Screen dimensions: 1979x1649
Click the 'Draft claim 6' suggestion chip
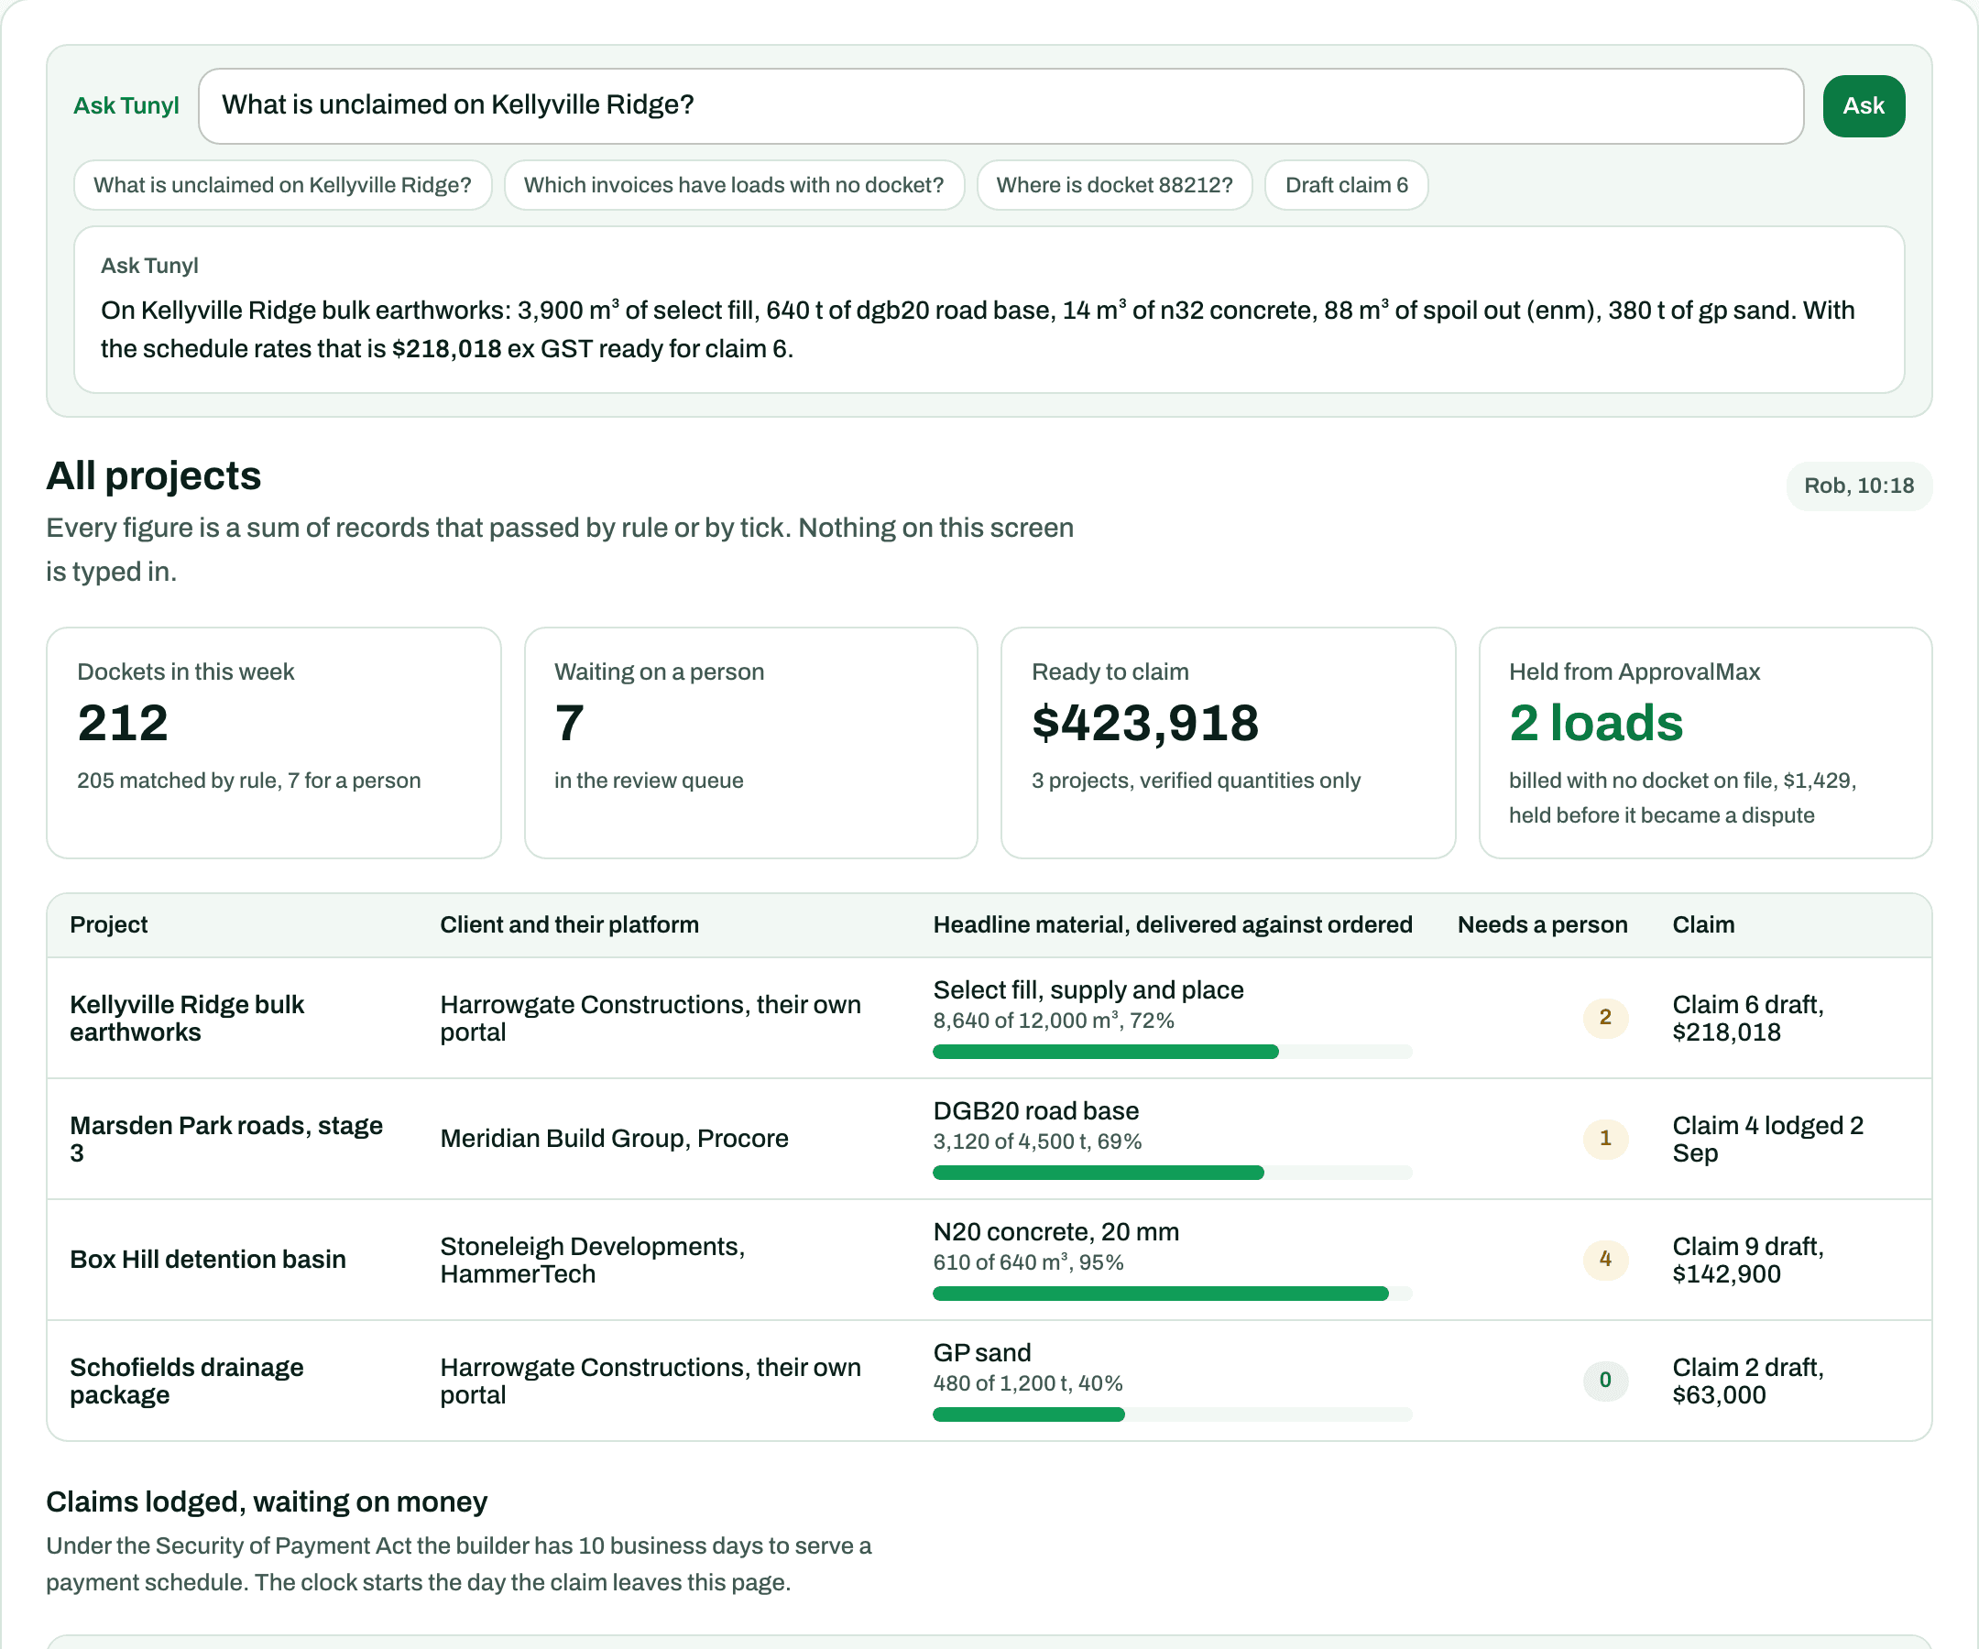1347,185
